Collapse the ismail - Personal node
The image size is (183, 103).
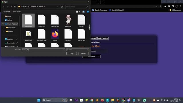point(3,24)
